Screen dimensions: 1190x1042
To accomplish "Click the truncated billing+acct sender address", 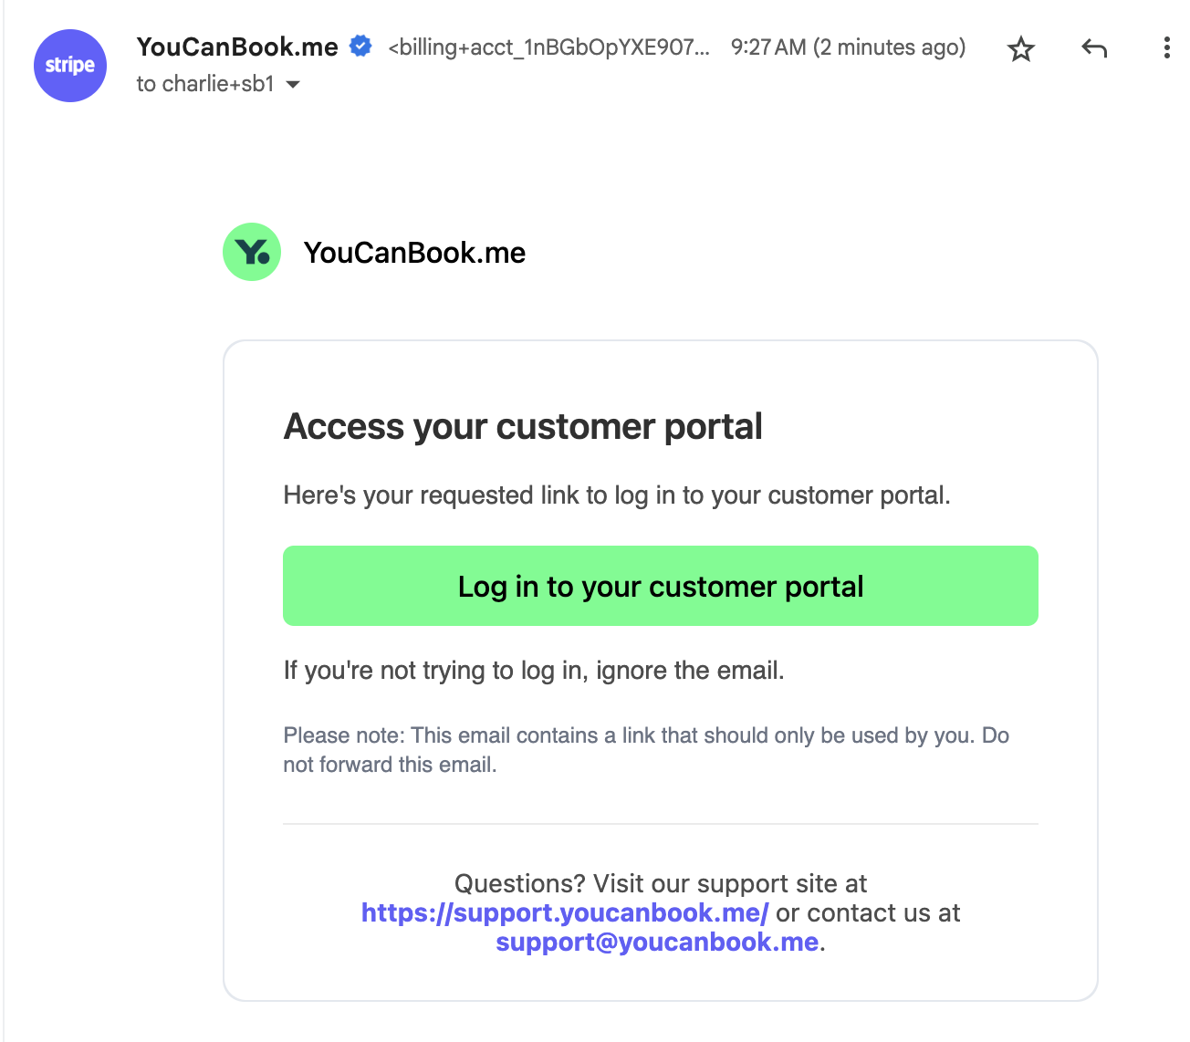I will click(x=548, y=47).
